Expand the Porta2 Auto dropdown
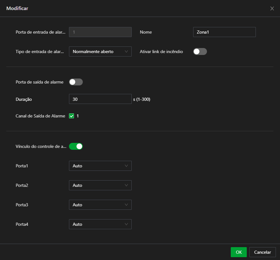280x260 pixels. pyautogui.click(x=100, y=185)
